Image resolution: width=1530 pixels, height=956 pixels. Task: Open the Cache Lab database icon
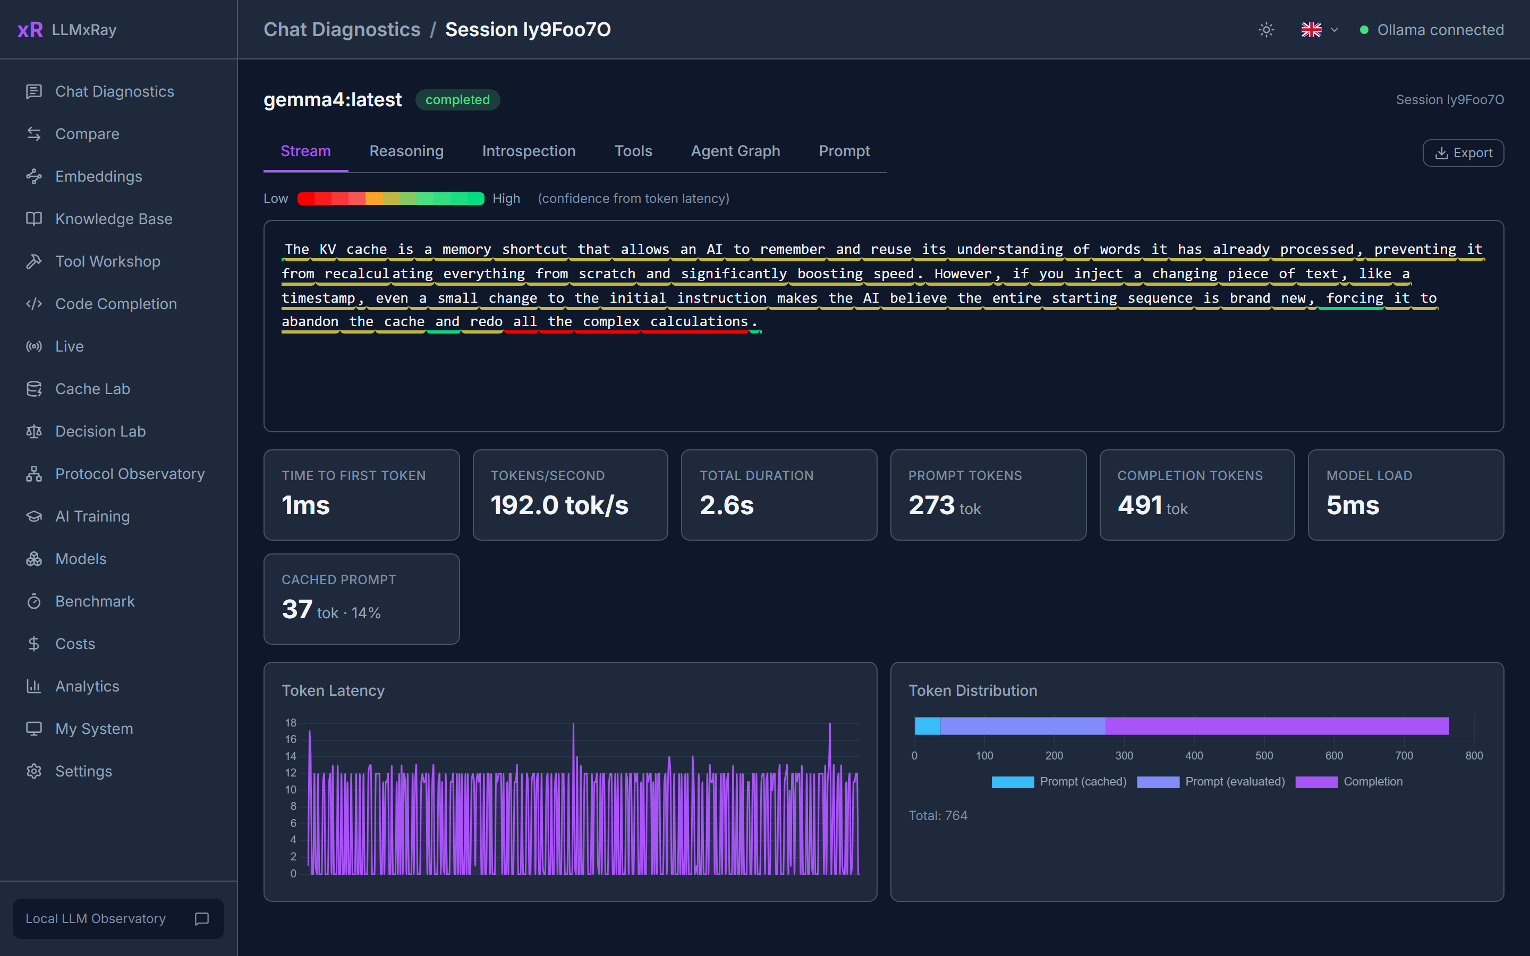pos(34,389)
